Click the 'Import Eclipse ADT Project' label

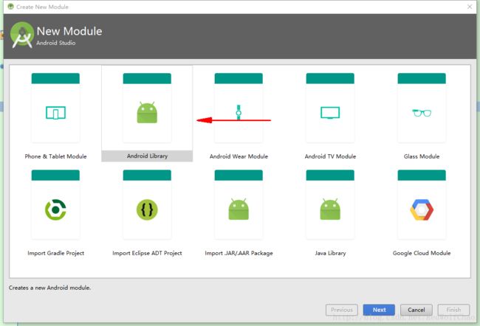(x=147, y=253)
